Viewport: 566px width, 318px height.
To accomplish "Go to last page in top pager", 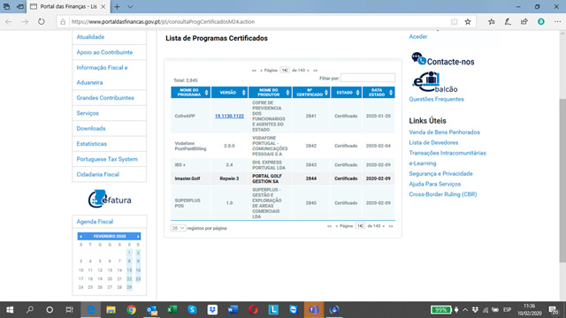I will pos(315,71).
